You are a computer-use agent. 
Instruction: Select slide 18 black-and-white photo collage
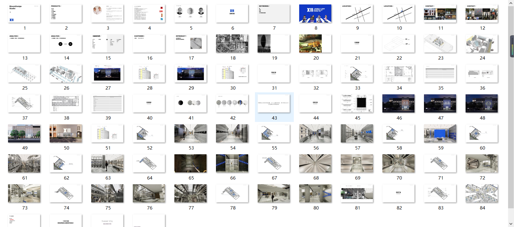(232, 44)
